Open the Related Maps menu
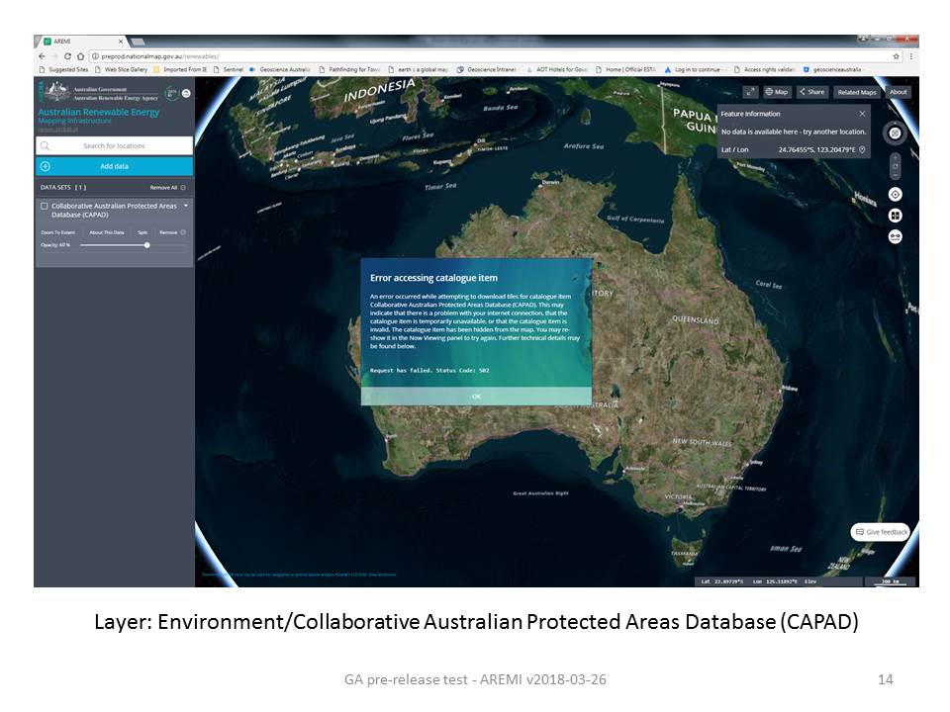Viewport: 950px width, 712px height. click(857, 92)
